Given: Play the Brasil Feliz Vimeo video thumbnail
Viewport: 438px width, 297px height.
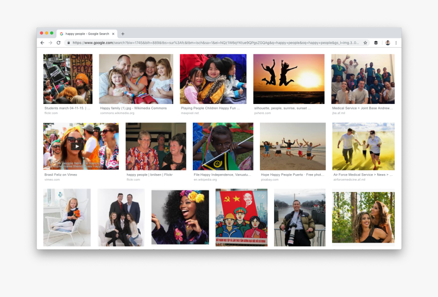Looking at the screenshot, I should (x=77, y=146).
